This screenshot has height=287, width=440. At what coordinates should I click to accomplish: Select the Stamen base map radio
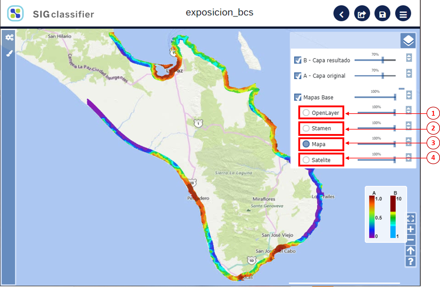306,128
